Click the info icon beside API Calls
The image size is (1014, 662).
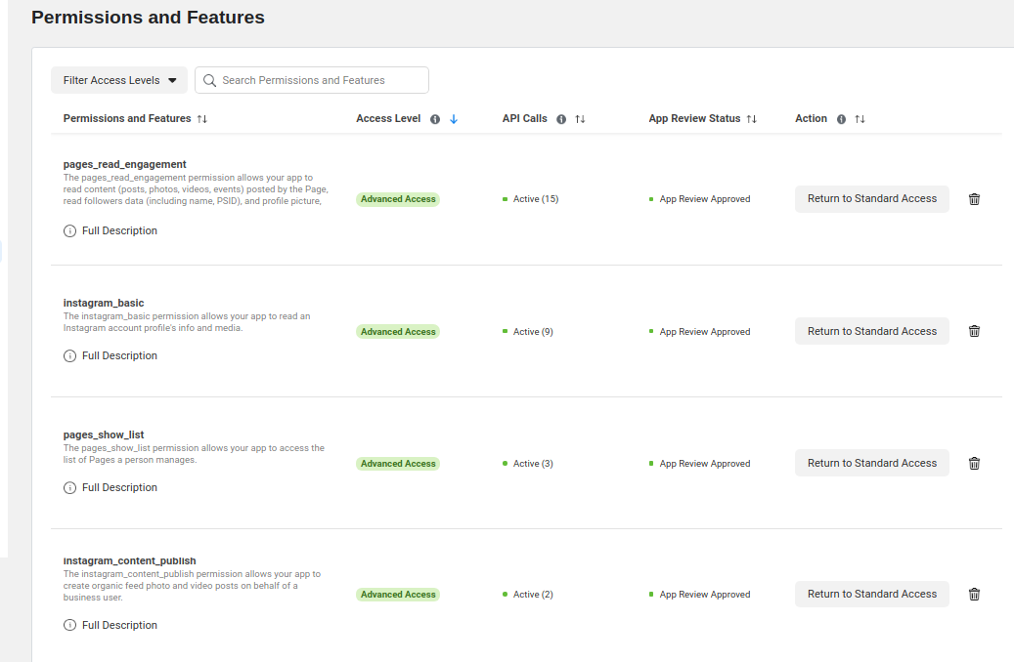pyautogui.click(x=561, y=119)
